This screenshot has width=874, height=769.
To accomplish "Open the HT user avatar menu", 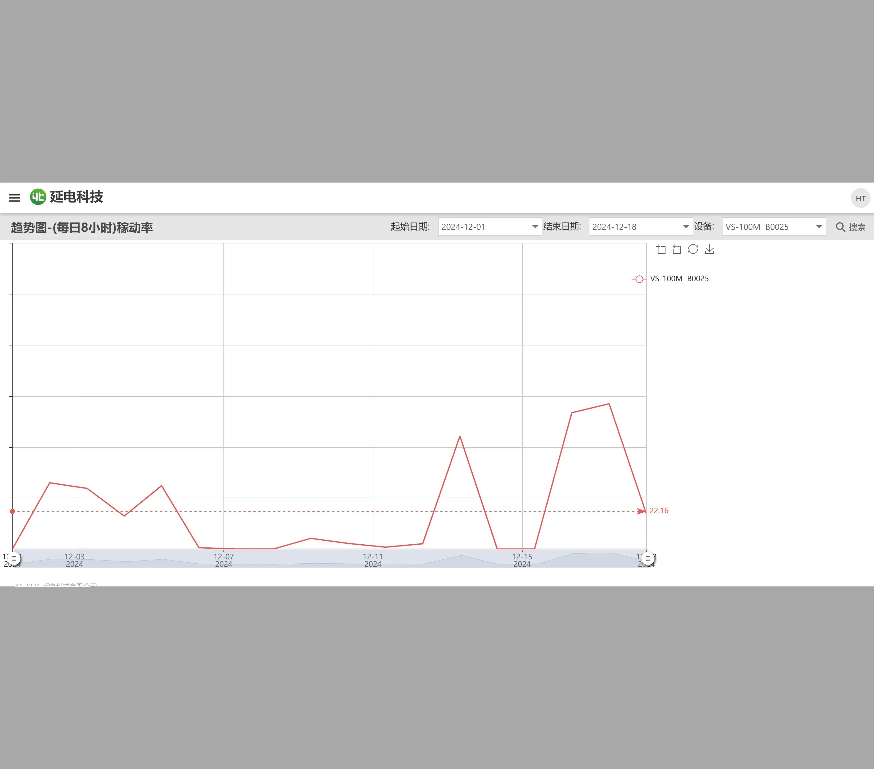I will click(860, 199).
